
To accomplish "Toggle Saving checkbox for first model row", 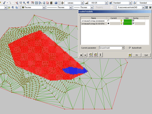I will [133, 21].
